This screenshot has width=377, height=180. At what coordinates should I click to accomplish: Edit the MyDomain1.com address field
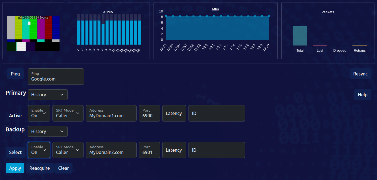pyautogui.click(x=111, y=113)
